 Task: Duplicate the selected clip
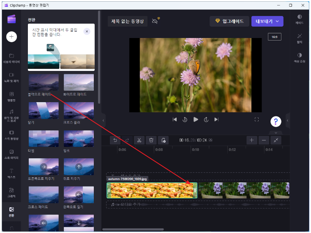(x=163, y=140)
